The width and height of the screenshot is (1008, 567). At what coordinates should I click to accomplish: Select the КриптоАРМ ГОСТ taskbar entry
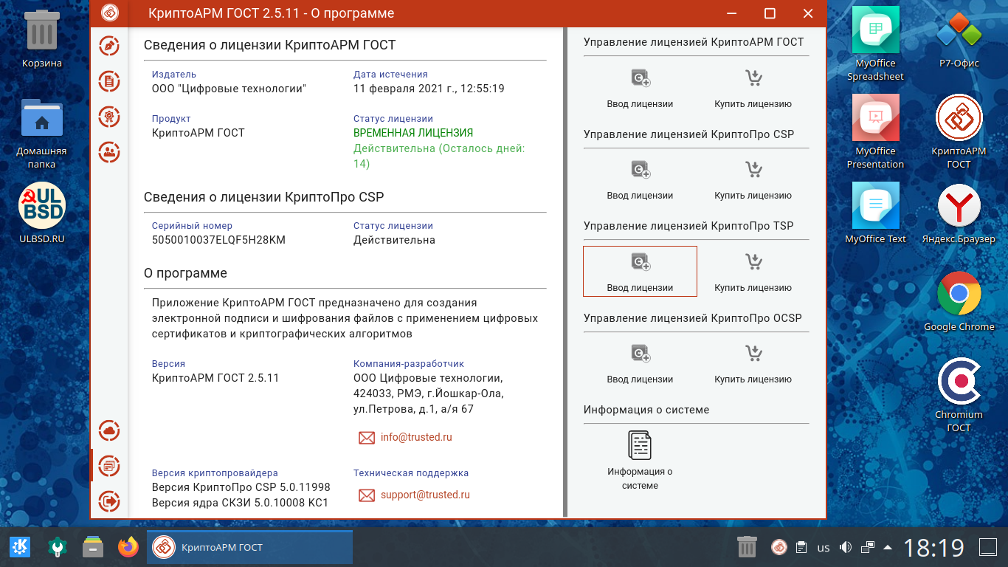pyautogui.click(x=249, y=547)
